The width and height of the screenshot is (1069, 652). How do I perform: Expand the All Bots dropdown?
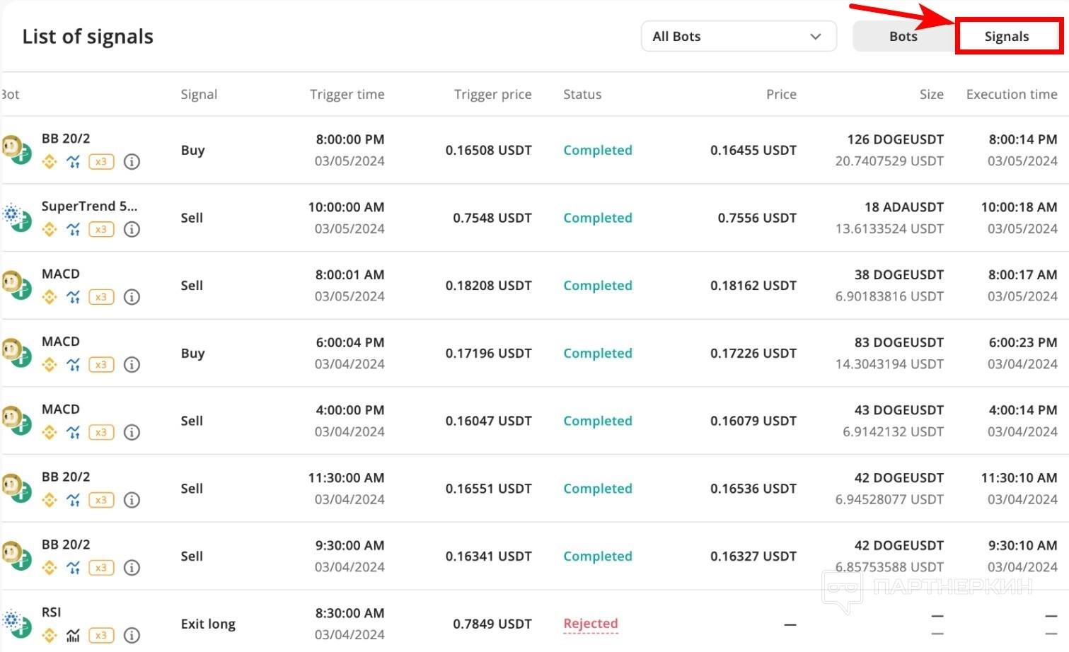point(738,37)
